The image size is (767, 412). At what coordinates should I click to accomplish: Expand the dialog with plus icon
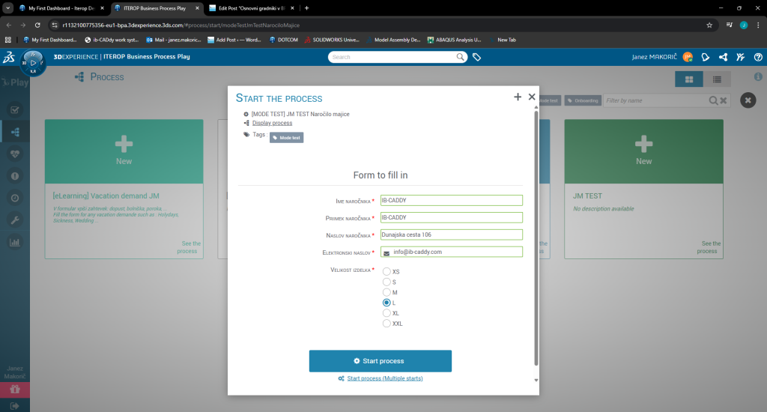point(517,97)
